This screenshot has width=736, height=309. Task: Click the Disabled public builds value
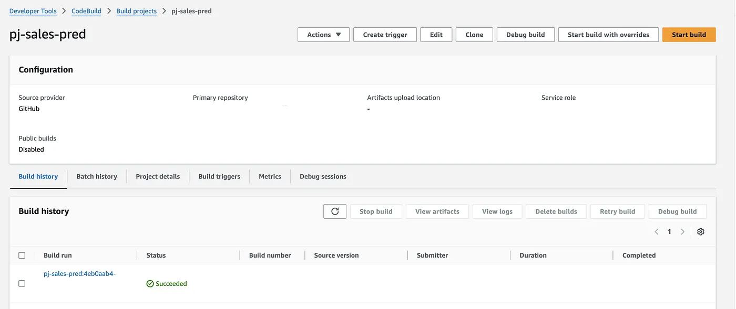tap(31, 150)
